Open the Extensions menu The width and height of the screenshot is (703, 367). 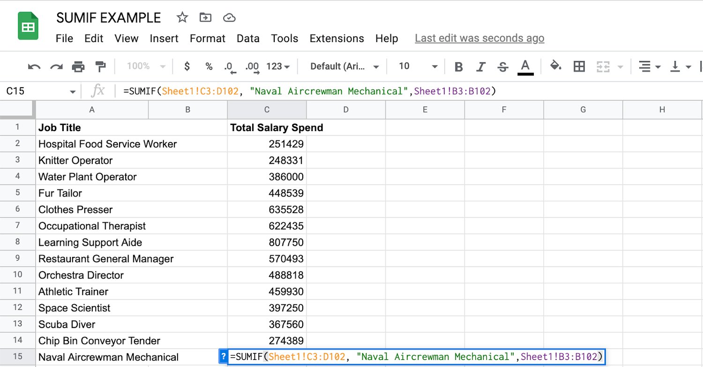pos(337,38)
